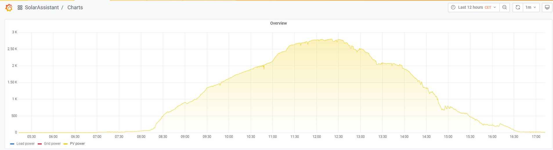Click the 12:00 x-axis time label
553x150 pixels.
click(x=317, y=137)
